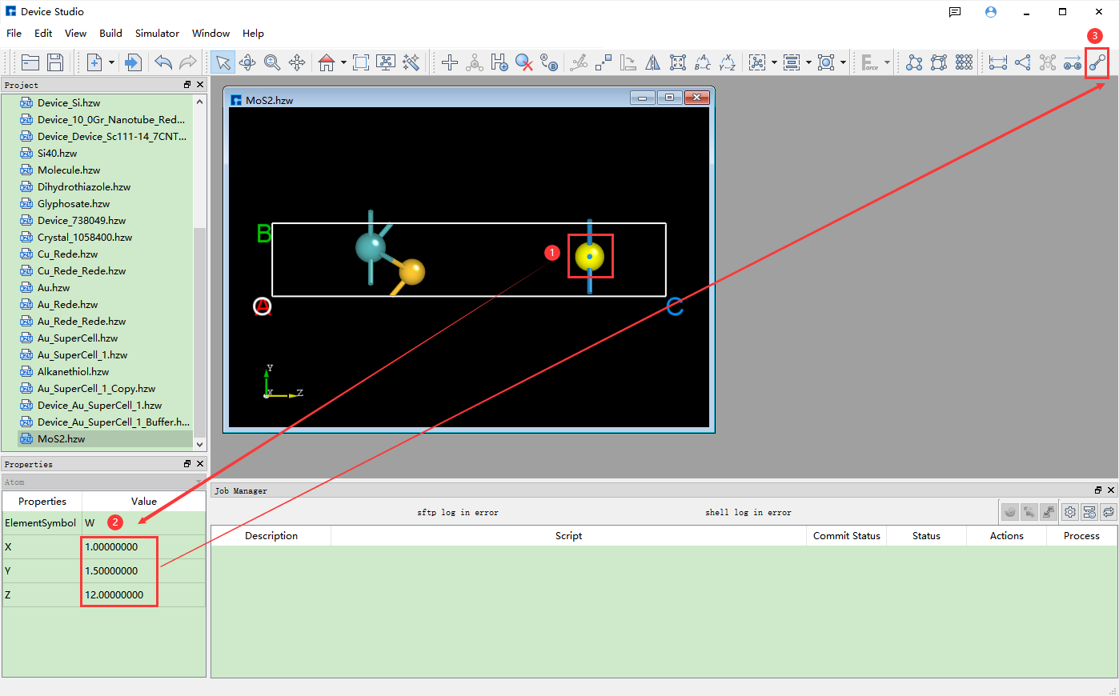1119x696 pixels.
Task: Select Dihydrothiazole.hzw in the project tree
Action: click(x=83, y=187)
